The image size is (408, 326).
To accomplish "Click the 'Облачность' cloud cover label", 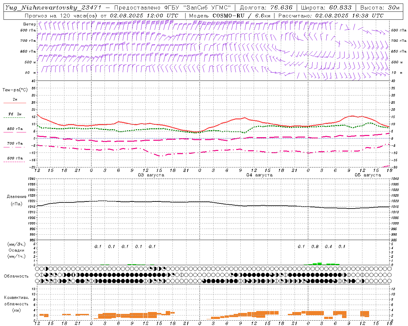I will point(16,276).
